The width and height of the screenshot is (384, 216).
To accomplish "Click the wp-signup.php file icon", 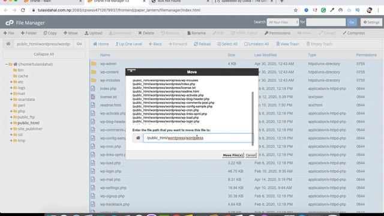I will (93, 196).
